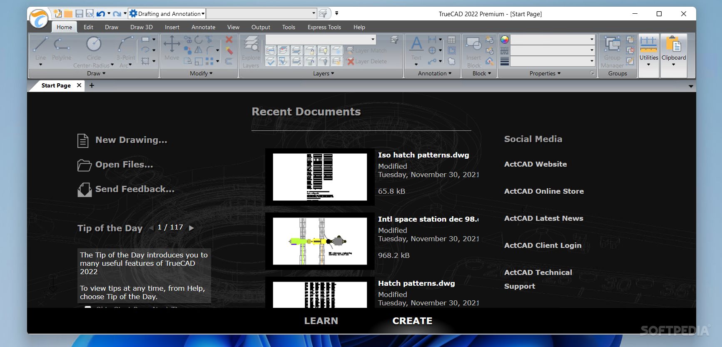Open the Draw 3D ribbon tab

[x=142, y=27]
